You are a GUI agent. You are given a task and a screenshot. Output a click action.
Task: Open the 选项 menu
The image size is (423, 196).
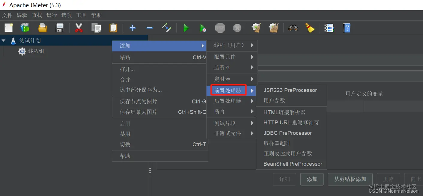click(66, 15)
